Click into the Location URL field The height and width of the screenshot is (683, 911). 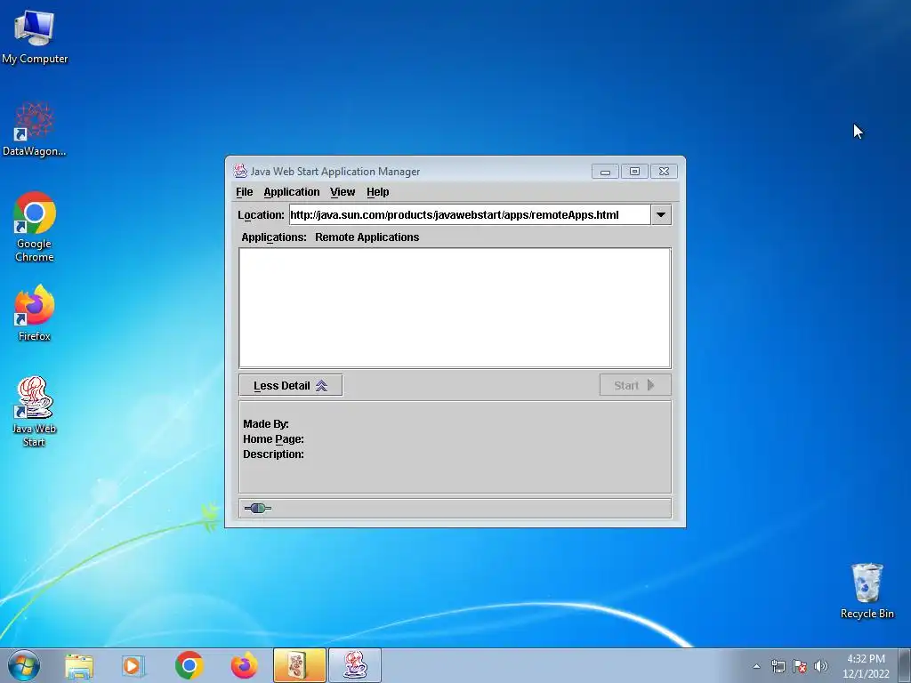pos(470,215)
